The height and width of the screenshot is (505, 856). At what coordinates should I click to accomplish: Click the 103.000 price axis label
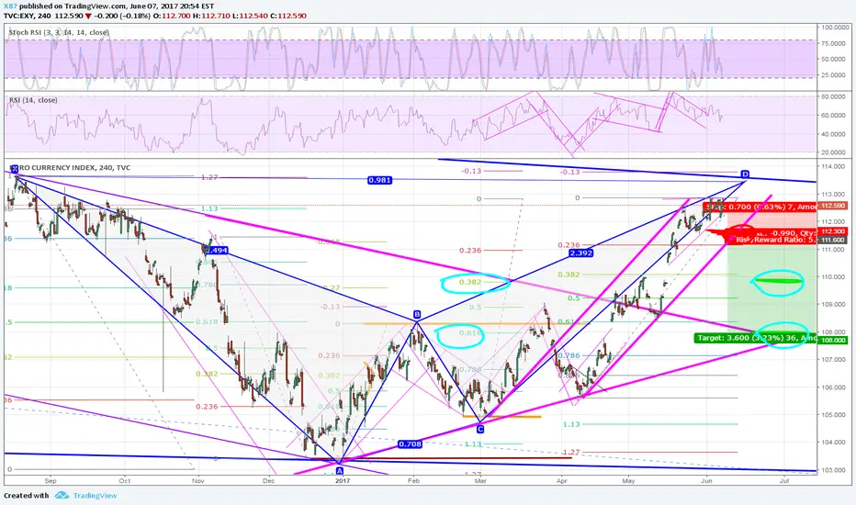coord(833,470)
